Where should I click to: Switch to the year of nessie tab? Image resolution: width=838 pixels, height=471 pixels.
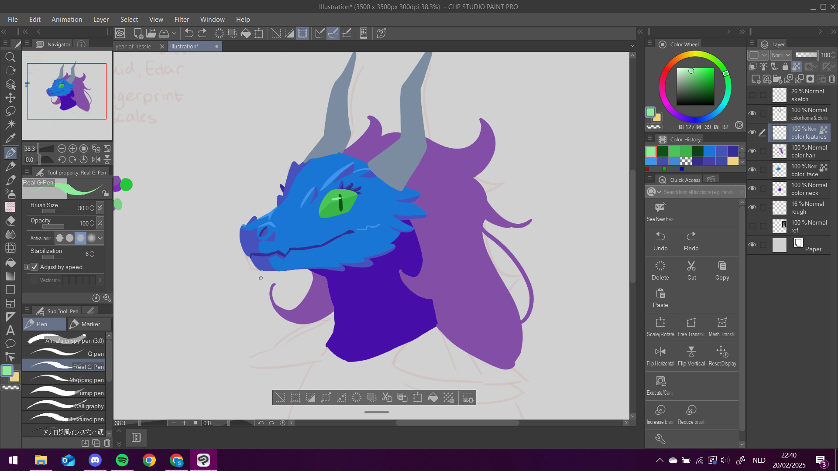click(x=134, y=46)
